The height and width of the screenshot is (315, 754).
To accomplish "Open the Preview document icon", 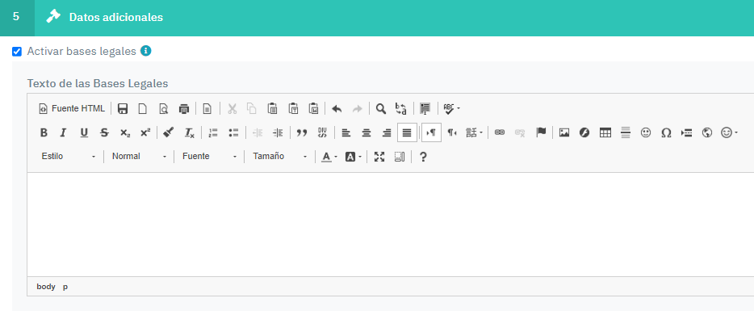I will pyautogui.click(x=164, y=109).
